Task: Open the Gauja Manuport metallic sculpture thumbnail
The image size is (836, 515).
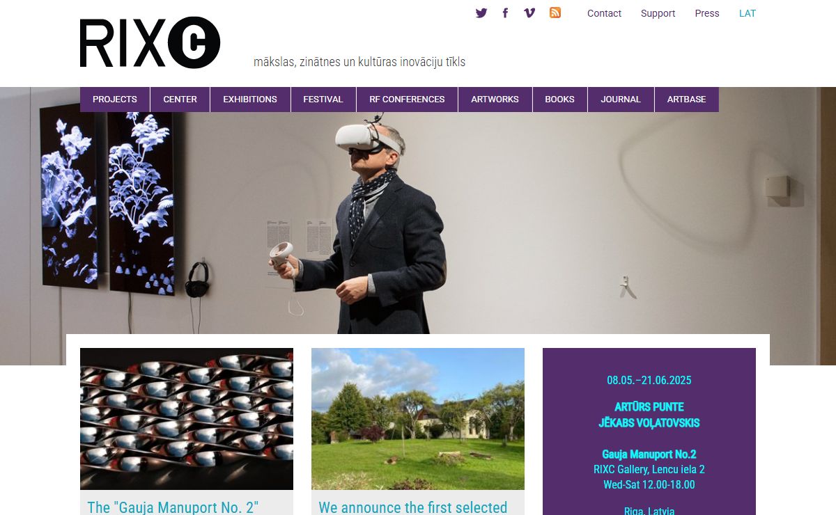Action: click(x=187, y=419)
